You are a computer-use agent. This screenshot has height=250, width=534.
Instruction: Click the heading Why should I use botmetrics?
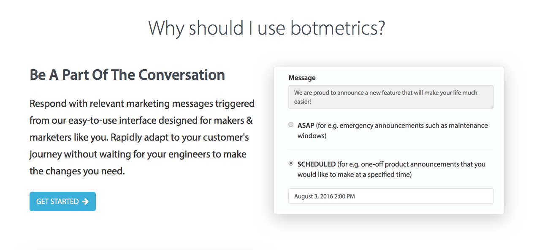(266, 28)
